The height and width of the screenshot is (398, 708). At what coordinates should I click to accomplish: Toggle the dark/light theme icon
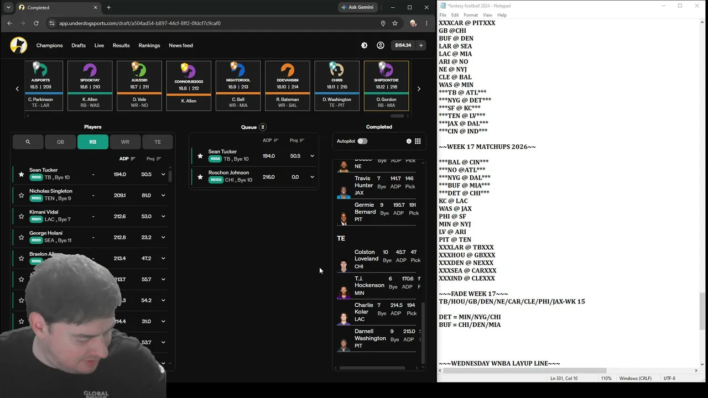click(x=364, y=45)
